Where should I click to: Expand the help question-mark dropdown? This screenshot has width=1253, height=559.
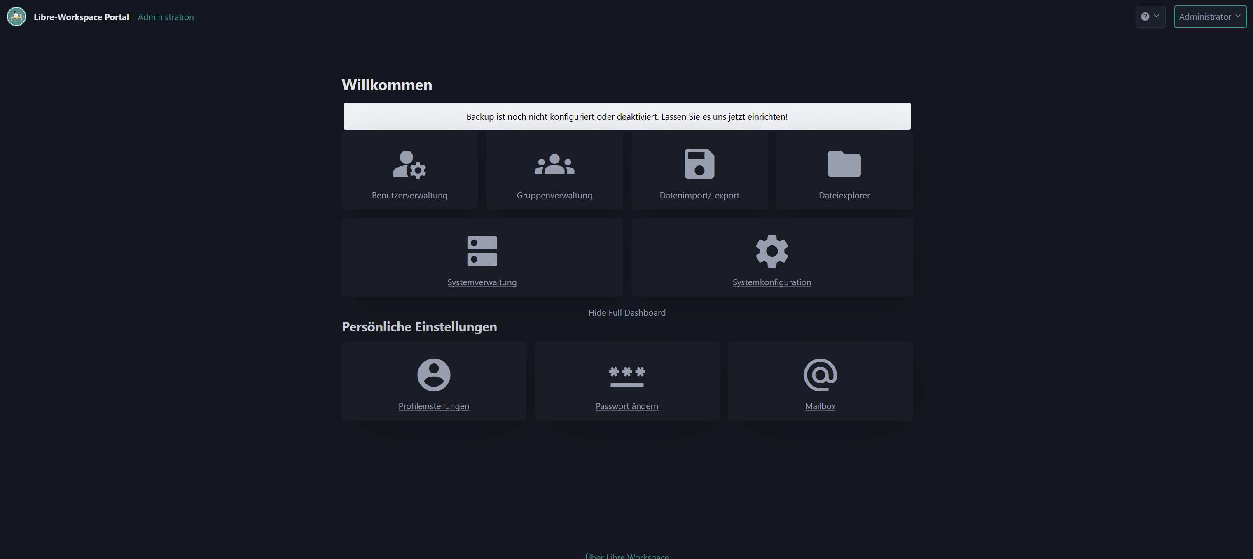pos(1150,17)
